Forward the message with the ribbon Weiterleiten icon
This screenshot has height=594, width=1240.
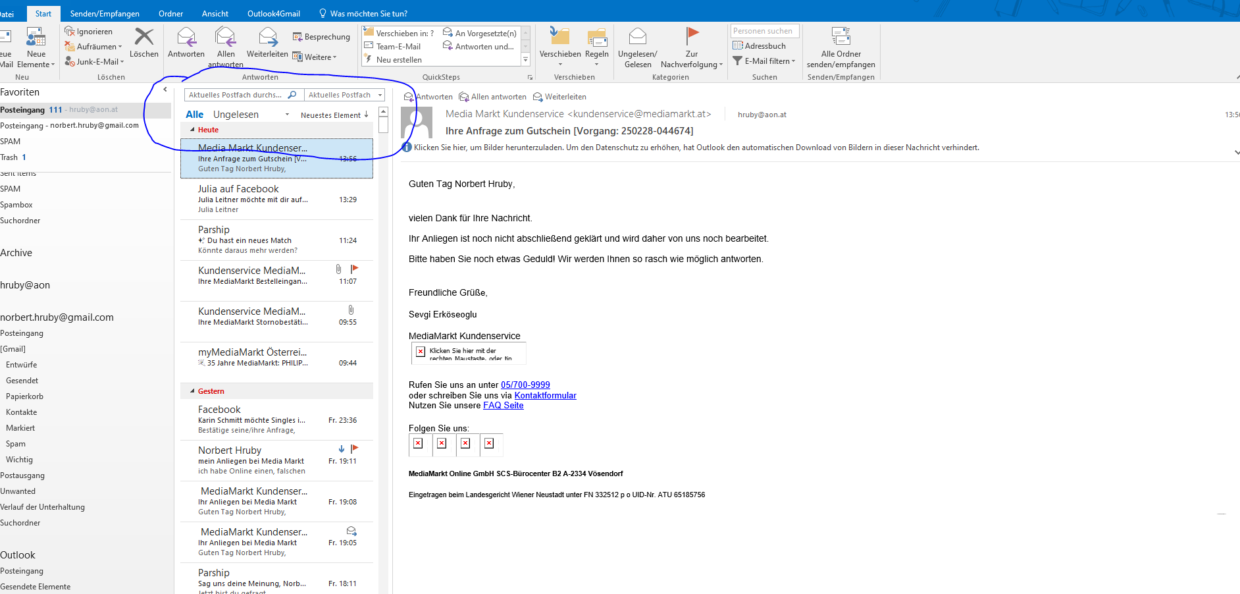[x=268, y=37]
